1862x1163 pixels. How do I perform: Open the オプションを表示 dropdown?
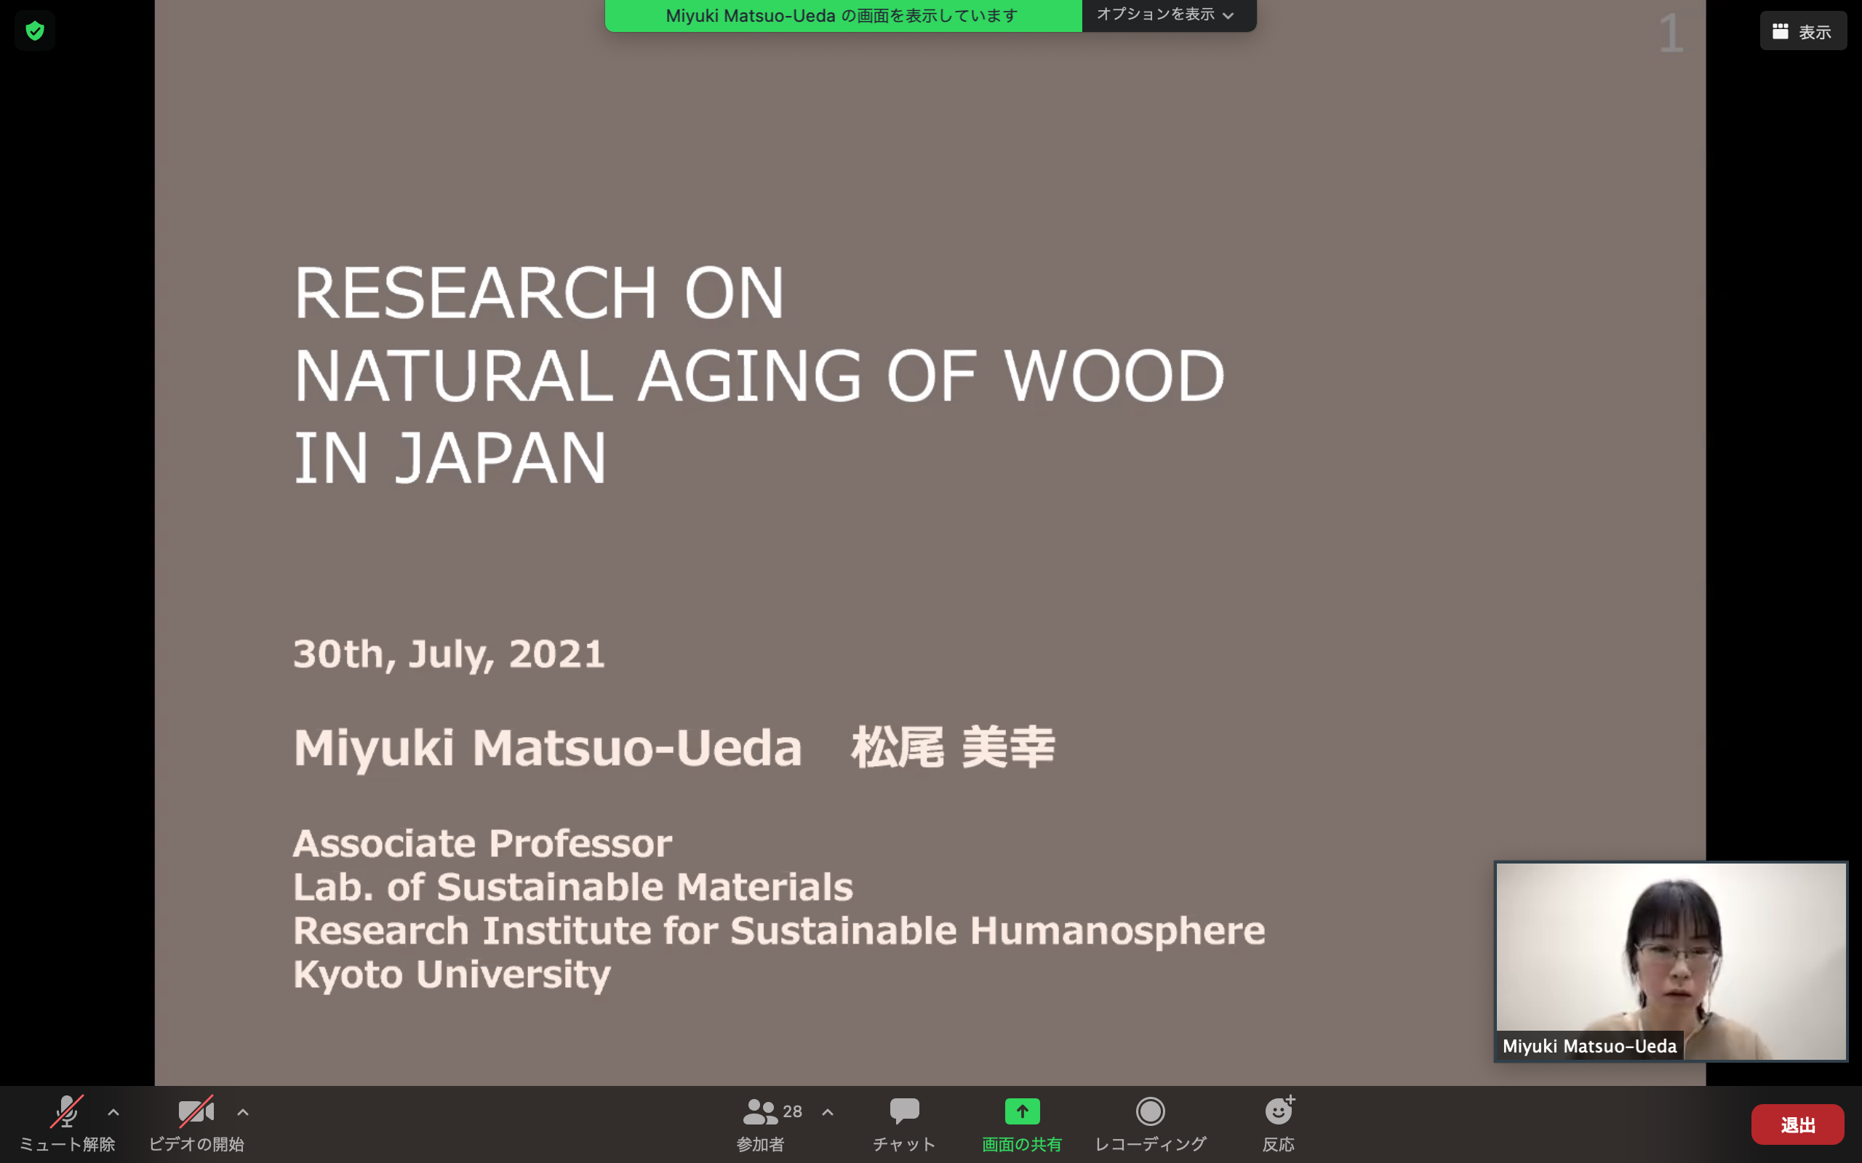(x=1169, y=15)
